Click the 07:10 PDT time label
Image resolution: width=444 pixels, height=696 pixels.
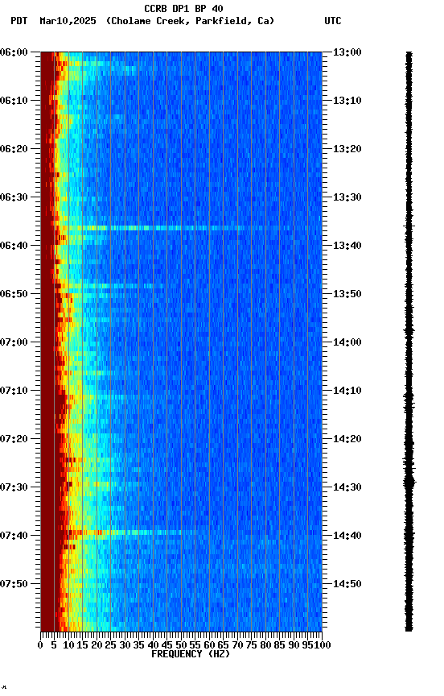[14, 391]
